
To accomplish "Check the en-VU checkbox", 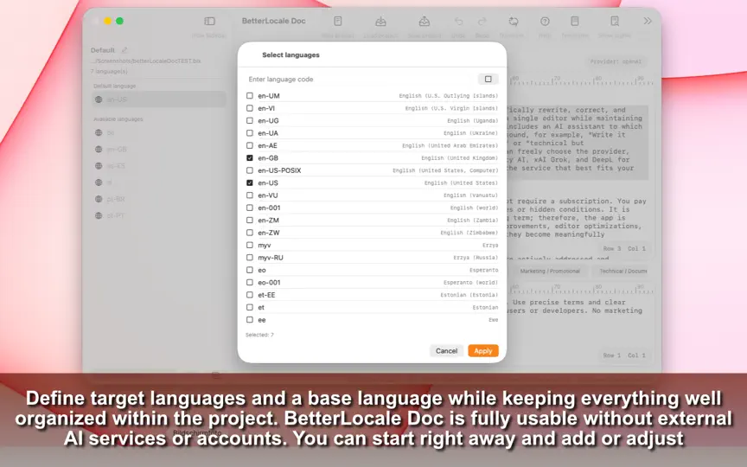I will (250, 195).
